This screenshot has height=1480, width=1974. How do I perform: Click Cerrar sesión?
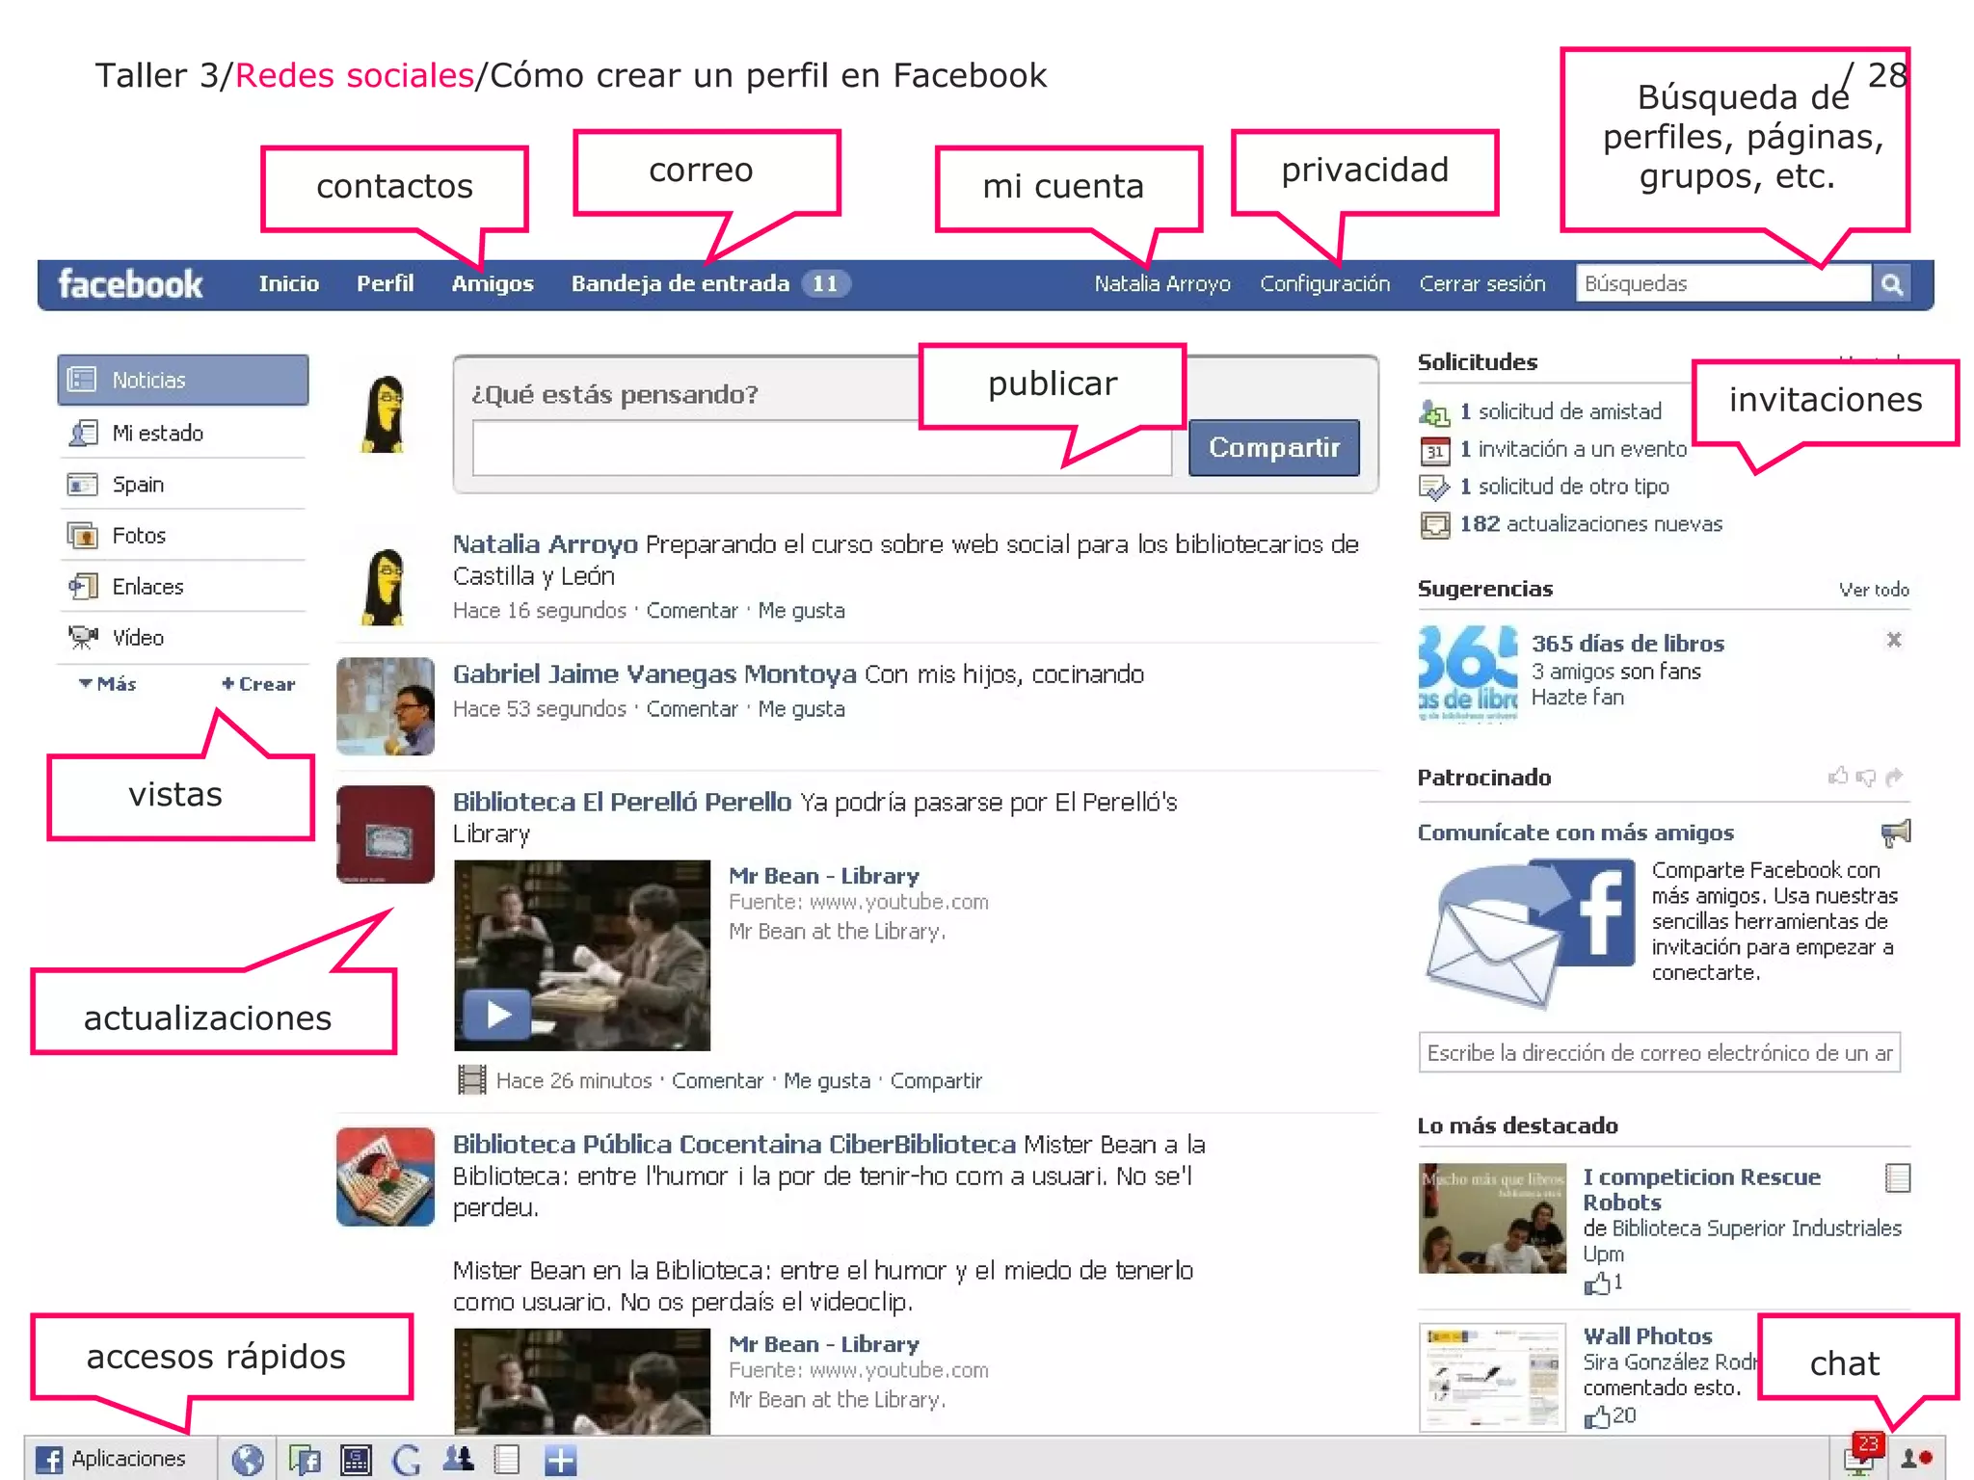coord(1481,284)
